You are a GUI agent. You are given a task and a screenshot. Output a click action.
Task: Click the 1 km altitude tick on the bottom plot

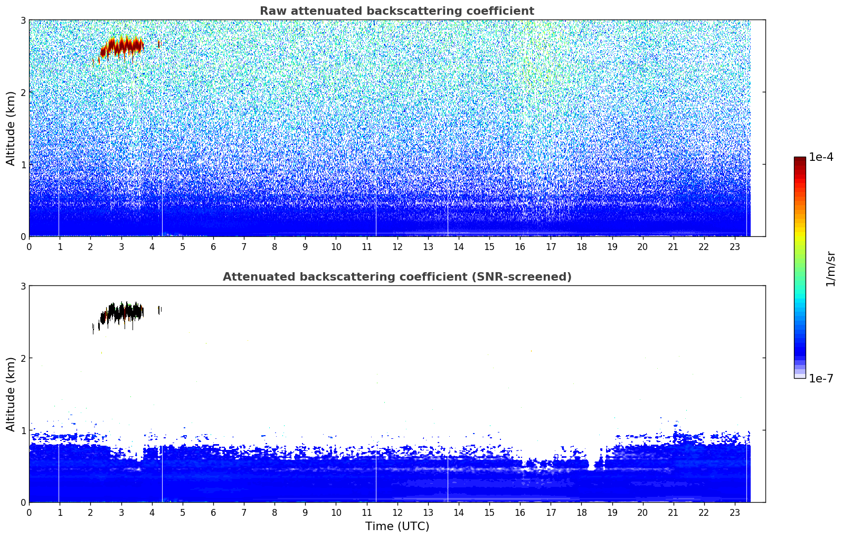click(23, 430)
